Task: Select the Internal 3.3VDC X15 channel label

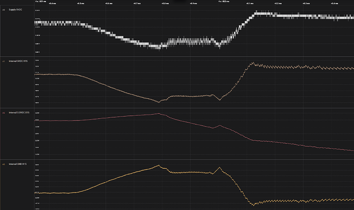Action: click(20, 112)
